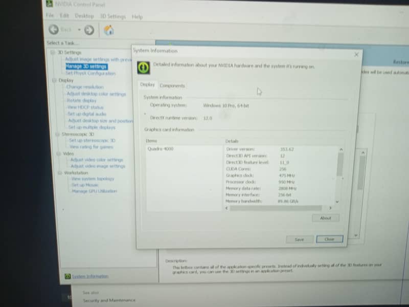The width and height of the screenshot is (409, 307).
Task: Select the home icon in the toolbar
Action: [x=108, y=30]
